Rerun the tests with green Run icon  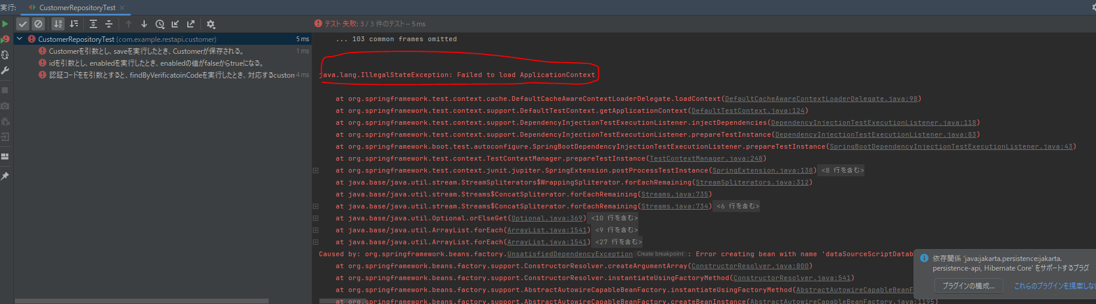pyautogui.click(x=5, y=24)
